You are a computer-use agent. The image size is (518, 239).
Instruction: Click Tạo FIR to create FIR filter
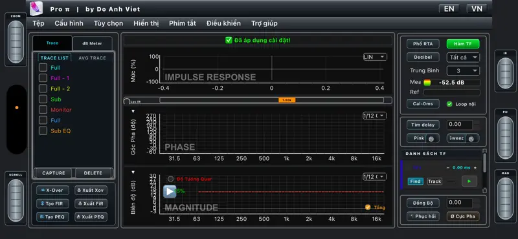53,203
